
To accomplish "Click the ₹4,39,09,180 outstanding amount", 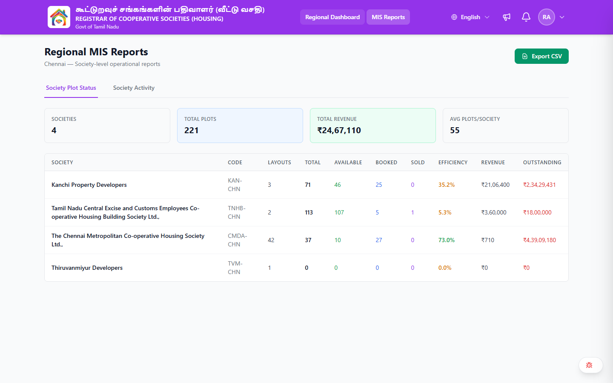I will pyautogui.click(x=539, y=240).
